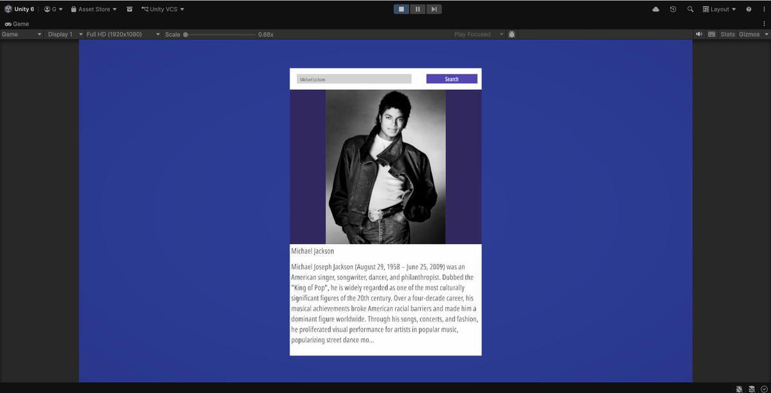Click the Michael Jackson portrait image
Viewport: 771px width, 393px height.
pos(385,167)
